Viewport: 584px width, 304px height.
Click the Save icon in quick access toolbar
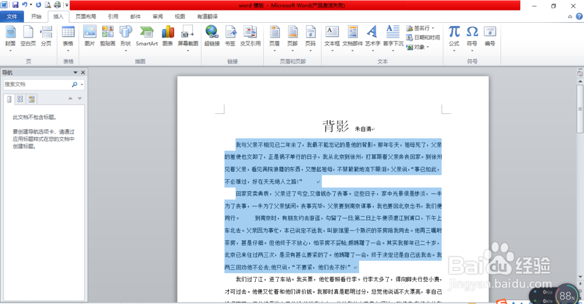coord(15,5)
